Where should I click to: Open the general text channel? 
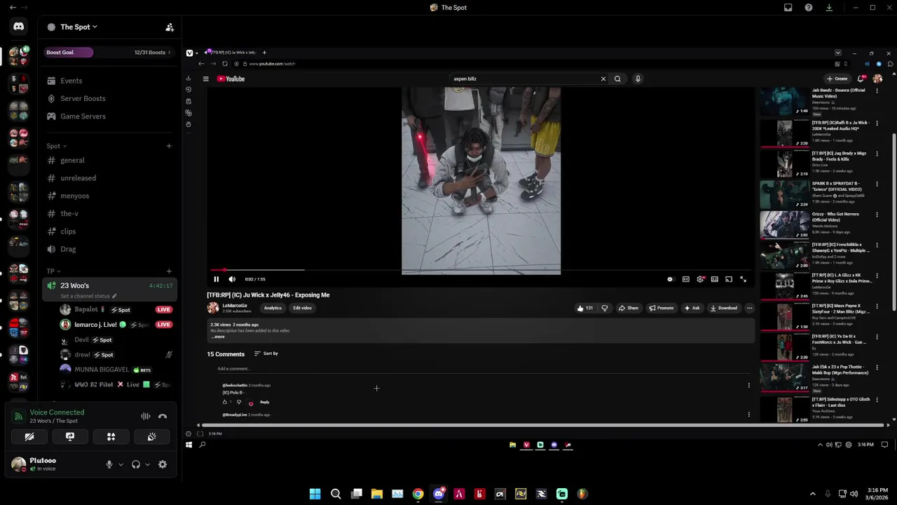coord(109,161)
